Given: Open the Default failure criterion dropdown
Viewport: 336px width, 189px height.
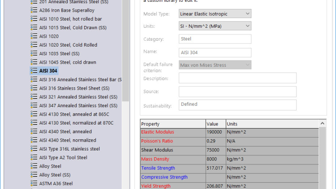Looking at the screenshot, I should click(x=215, y=65).
